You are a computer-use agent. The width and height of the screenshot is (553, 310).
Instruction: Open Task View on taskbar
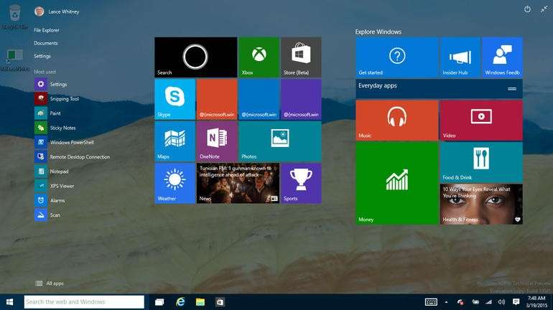tap(159, 302)
